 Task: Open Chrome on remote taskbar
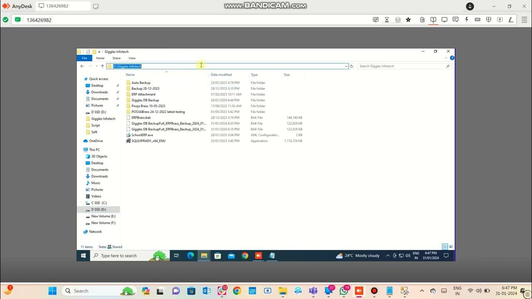(x=245, y=255)
